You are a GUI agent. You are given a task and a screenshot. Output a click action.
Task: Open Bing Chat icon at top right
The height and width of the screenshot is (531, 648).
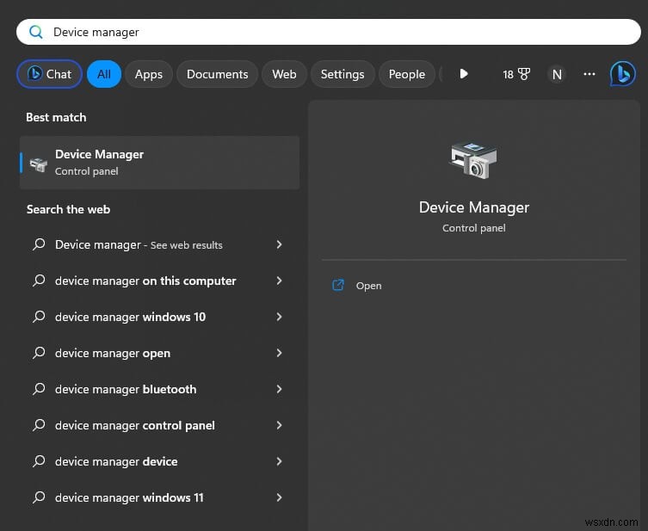[623, 74]
